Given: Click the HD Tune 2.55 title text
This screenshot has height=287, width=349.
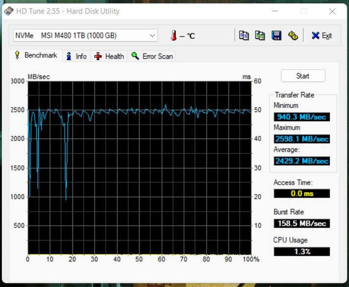Looking at the screenshot, I should (68, 11).
